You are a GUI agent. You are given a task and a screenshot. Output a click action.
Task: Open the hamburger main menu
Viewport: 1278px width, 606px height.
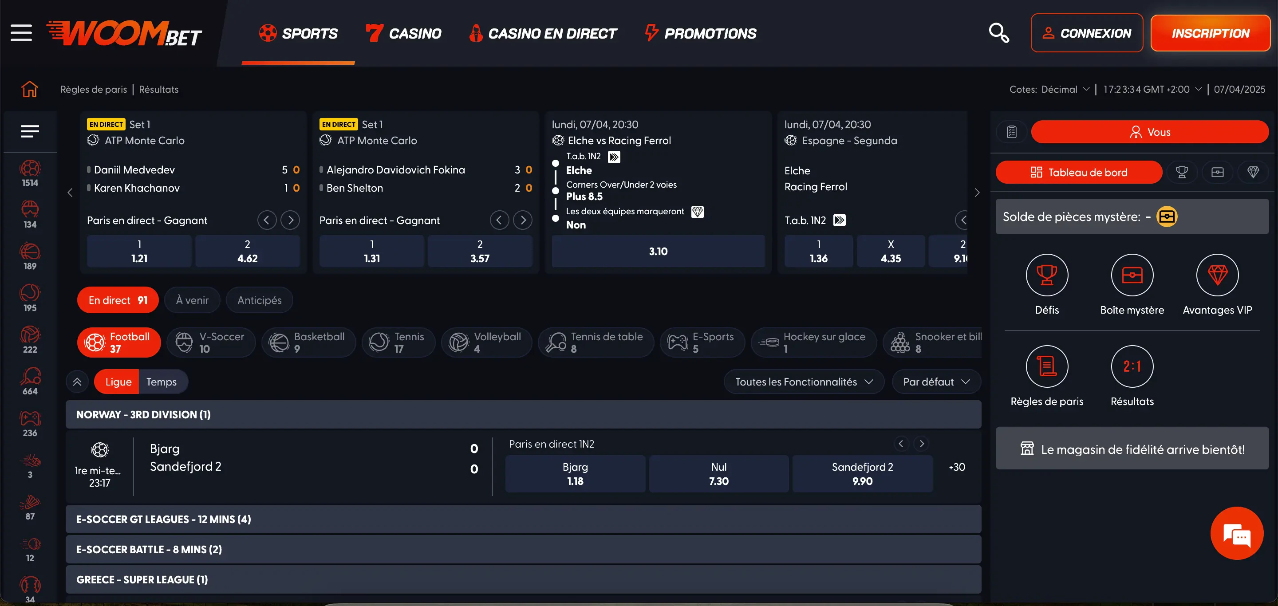coord(21,33)
